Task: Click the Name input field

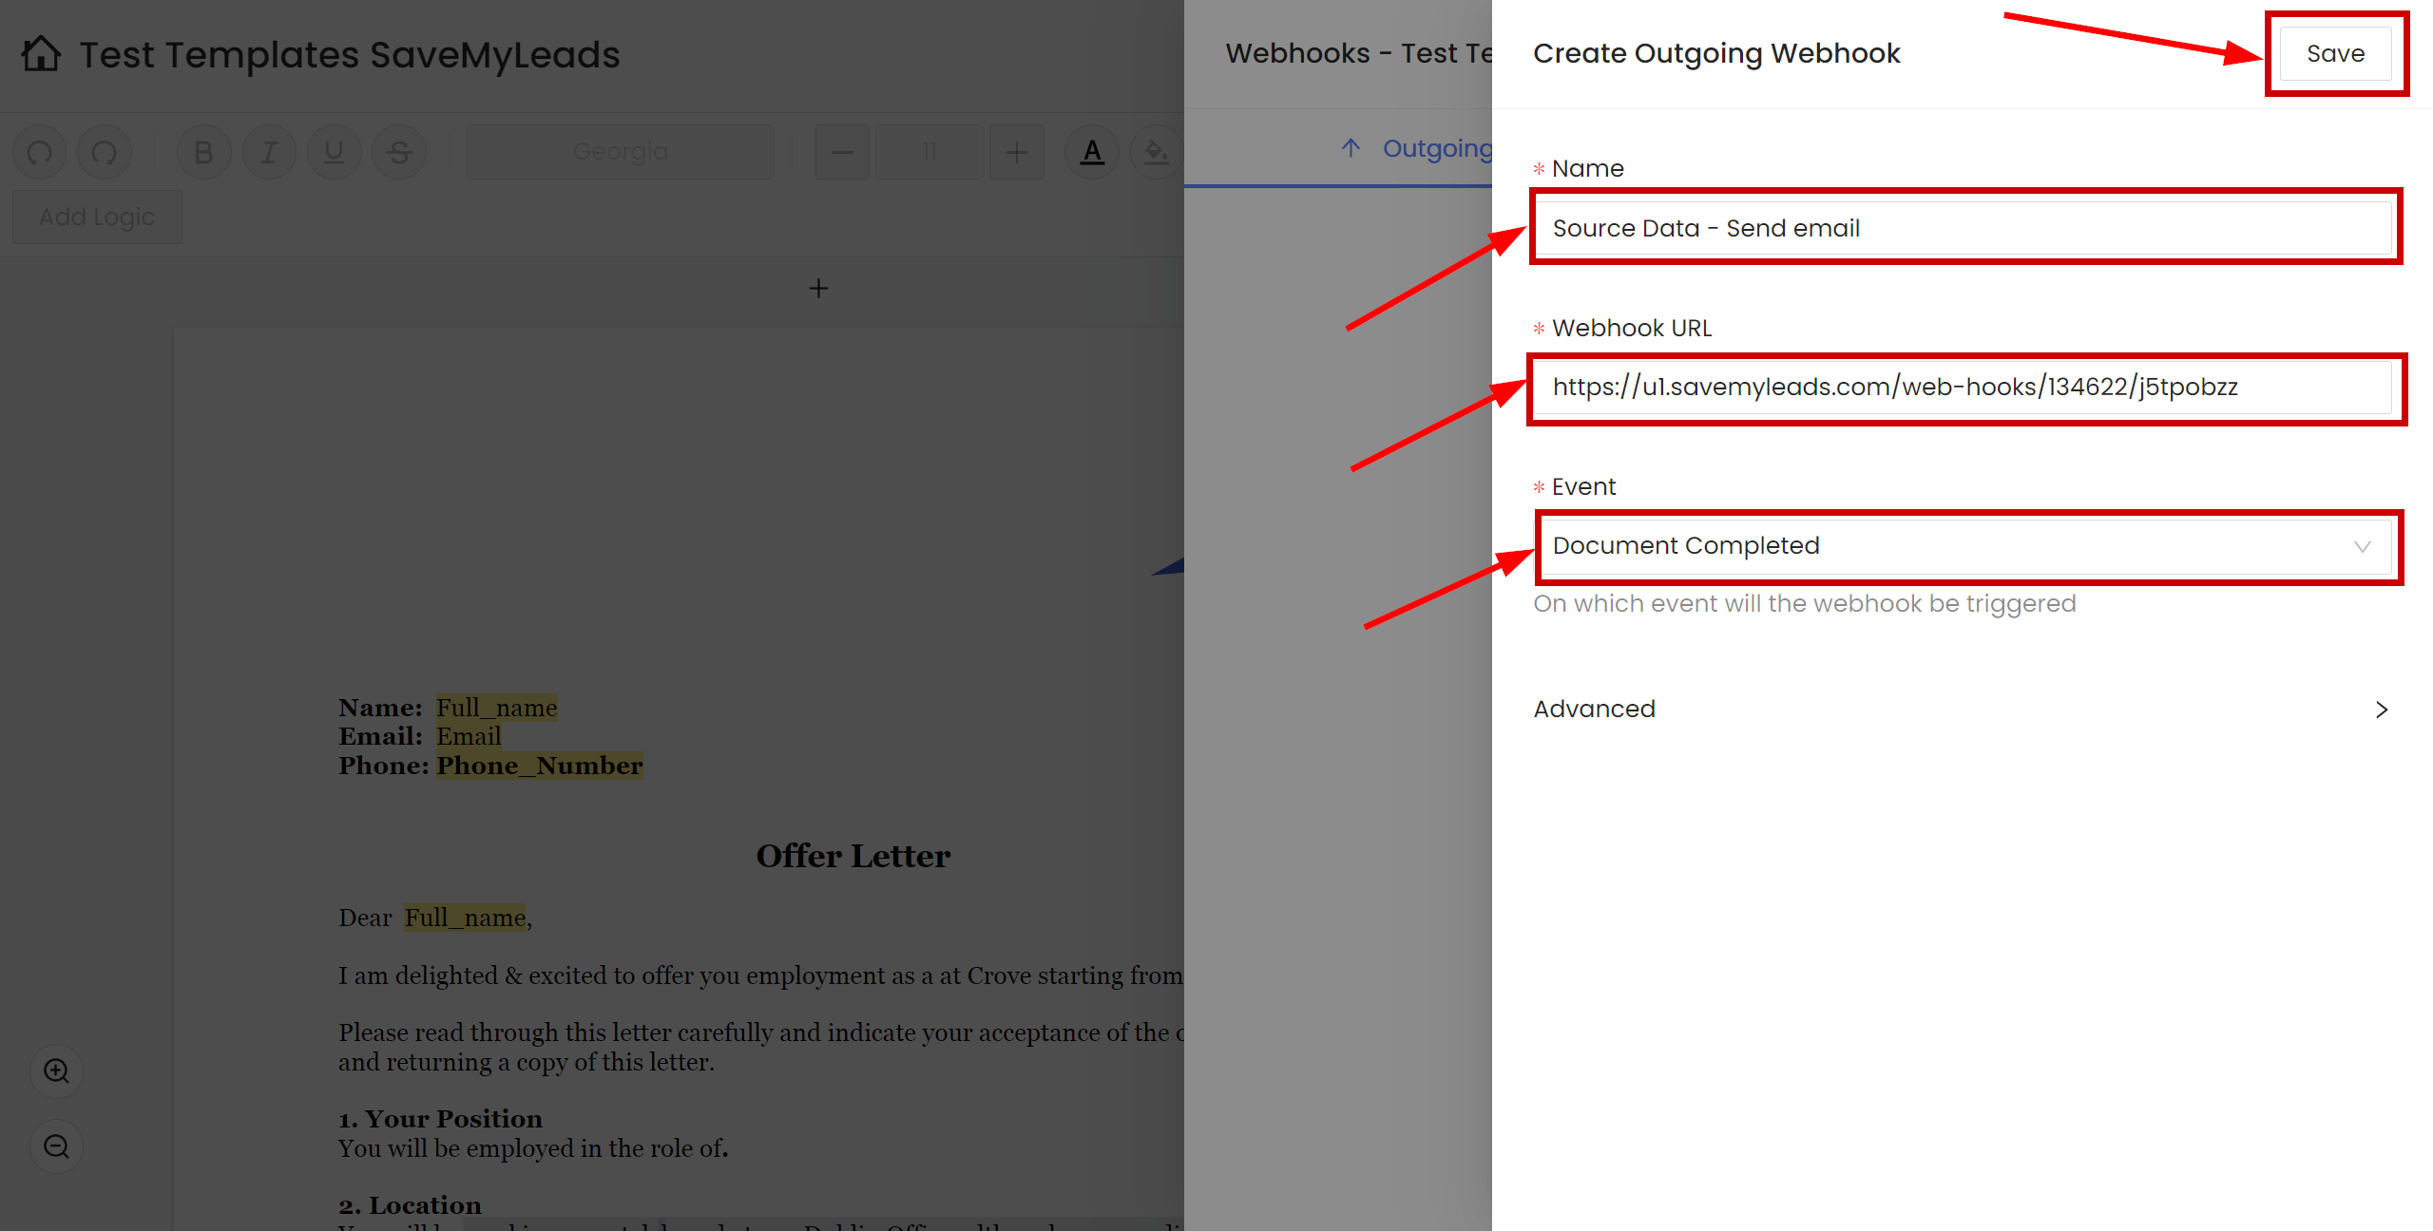Action: [x=1964, y=228]
